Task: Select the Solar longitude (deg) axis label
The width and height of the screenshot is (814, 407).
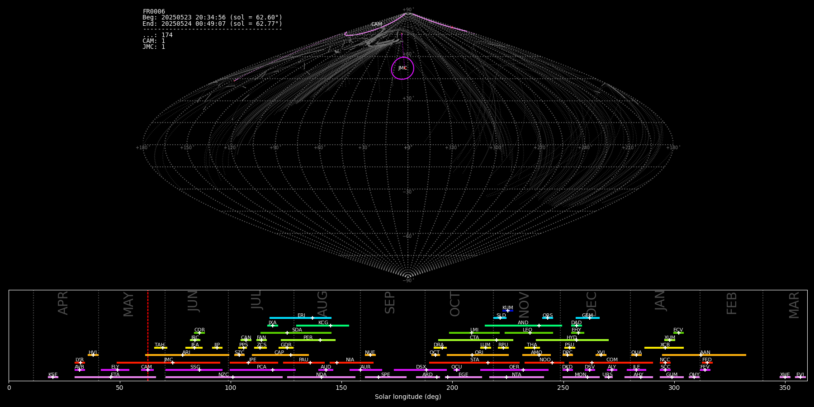Action: pos(408,397)
